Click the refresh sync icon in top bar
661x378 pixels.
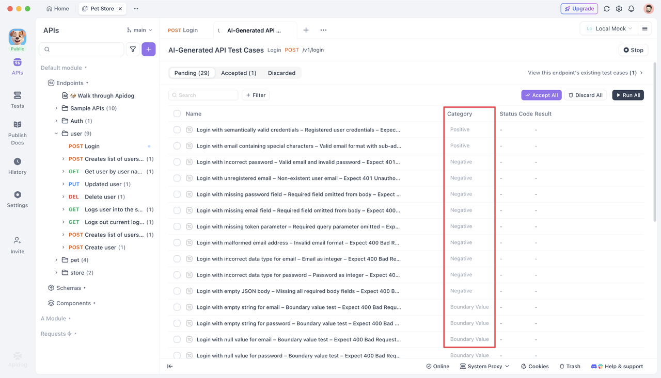coord(607,9)
